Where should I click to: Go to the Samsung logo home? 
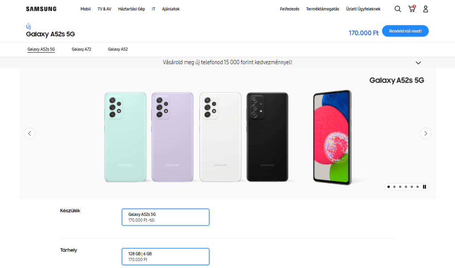(x=41, y=9)
